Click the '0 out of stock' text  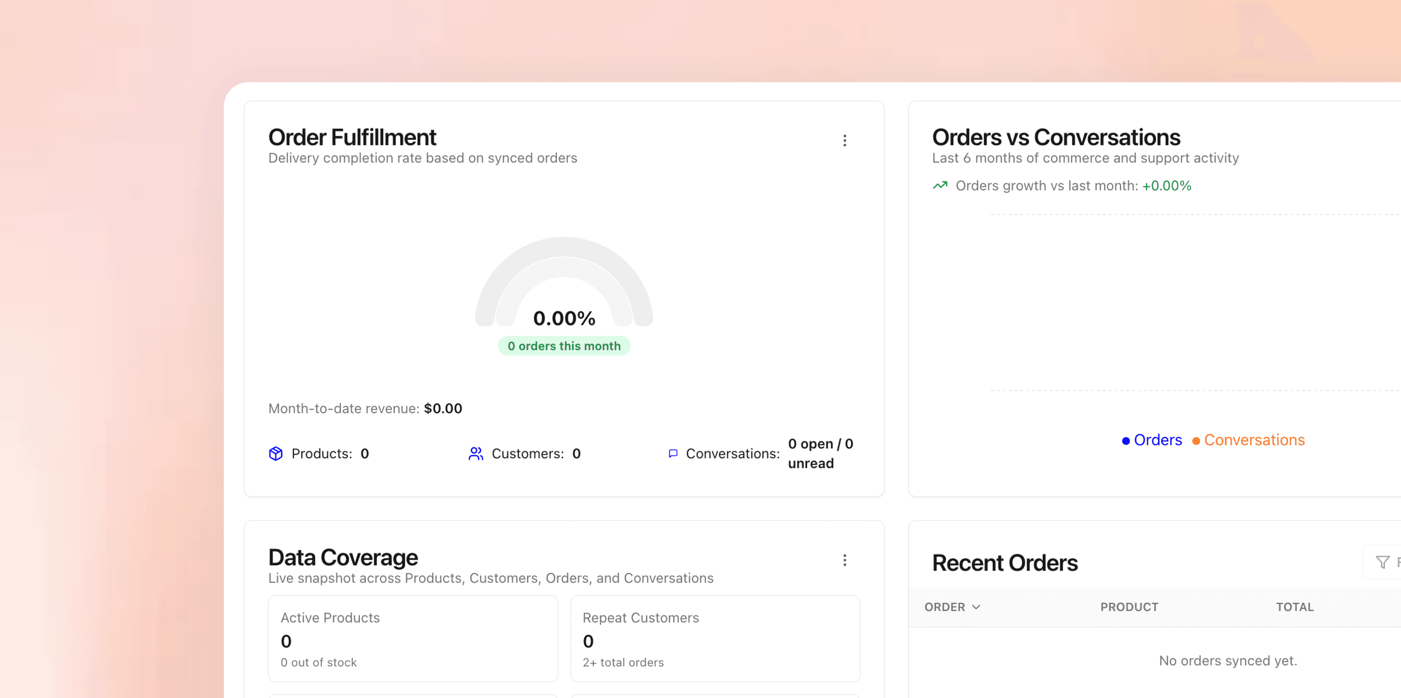(x=319, y=662)
